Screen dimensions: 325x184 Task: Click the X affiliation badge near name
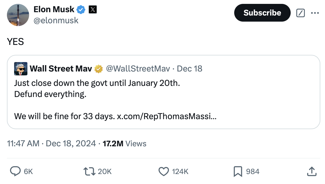(92, 10)
